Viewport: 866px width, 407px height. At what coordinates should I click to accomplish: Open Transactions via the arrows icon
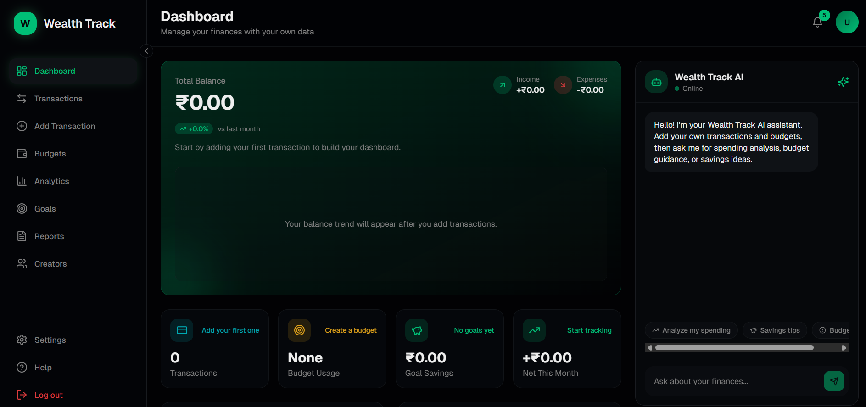22,98
